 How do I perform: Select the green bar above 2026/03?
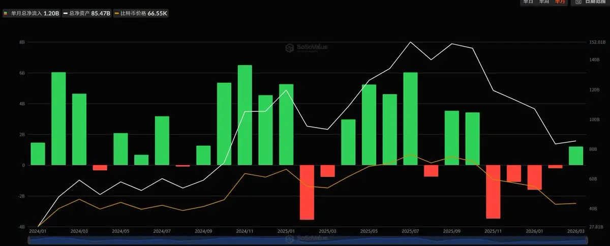576,156
